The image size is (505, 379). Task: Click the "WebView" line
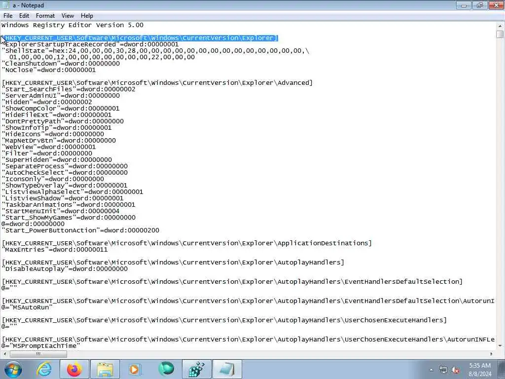click(x=49, y=147)
